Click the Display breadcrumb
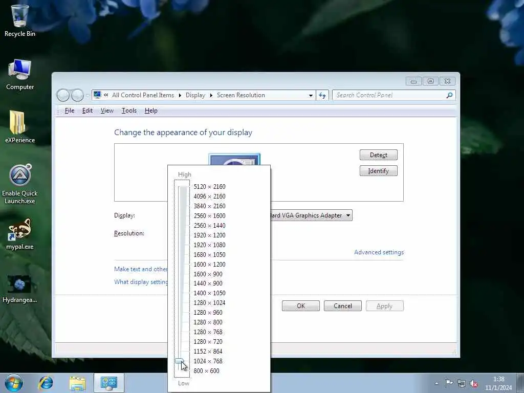 (x=195, y=95)
